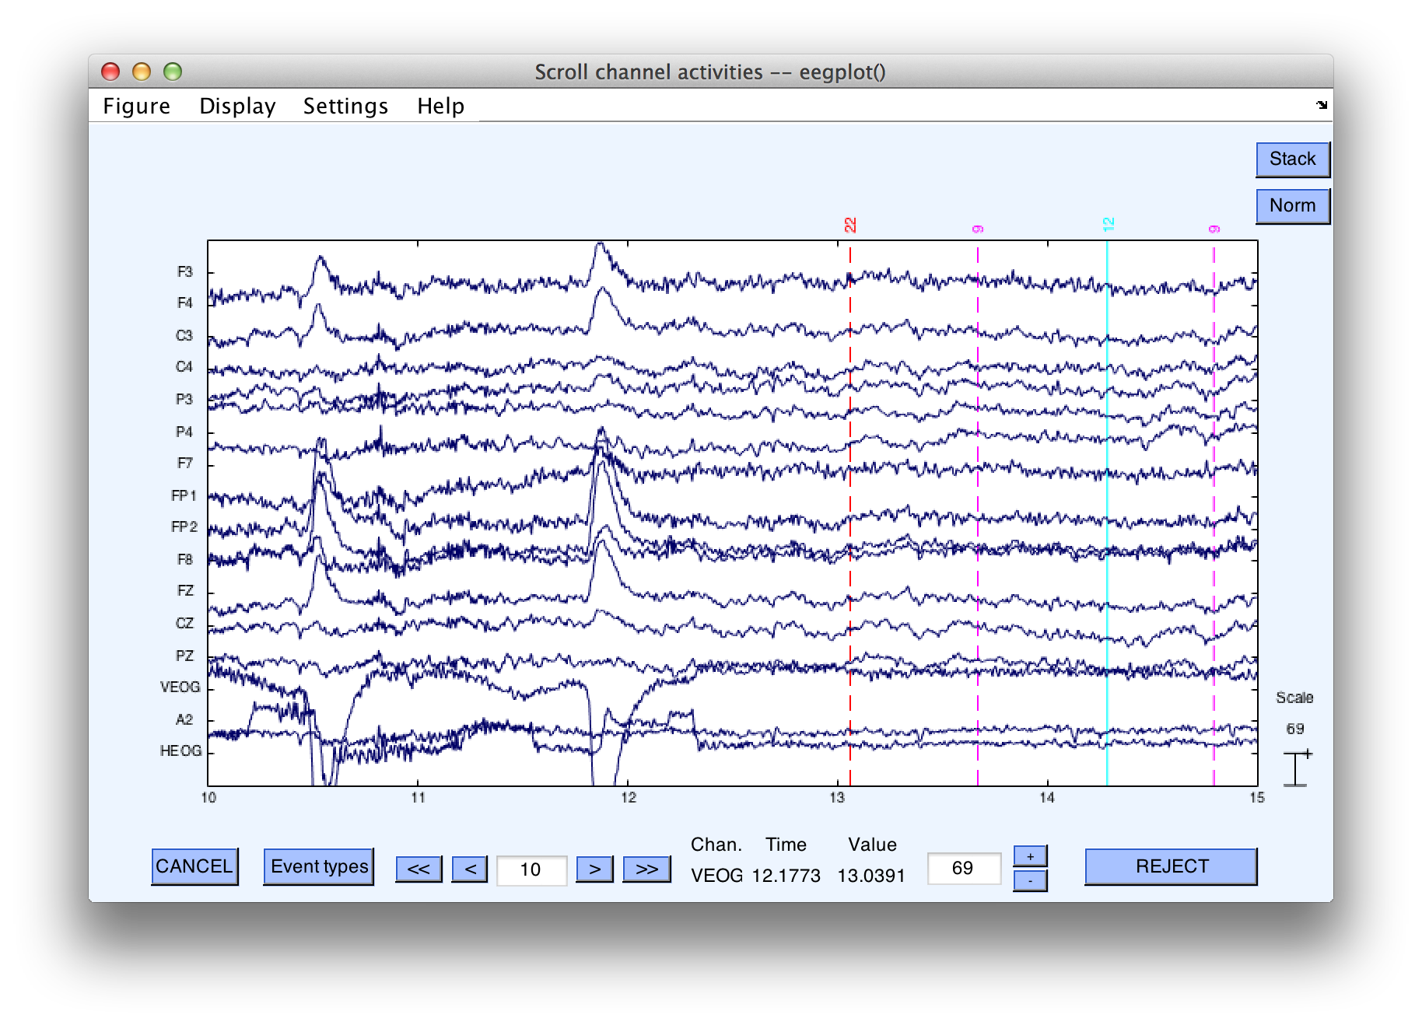Click the CANCEL button
This screenshot has height=1025, width=1422.
coord(194,866)
